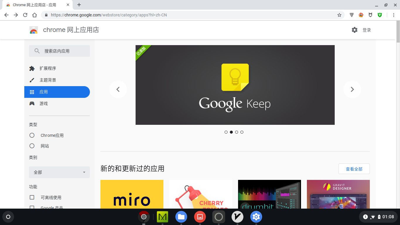Select second carousel dot
The height and width of the screenshot is (225, 400).
pos(231,132)
